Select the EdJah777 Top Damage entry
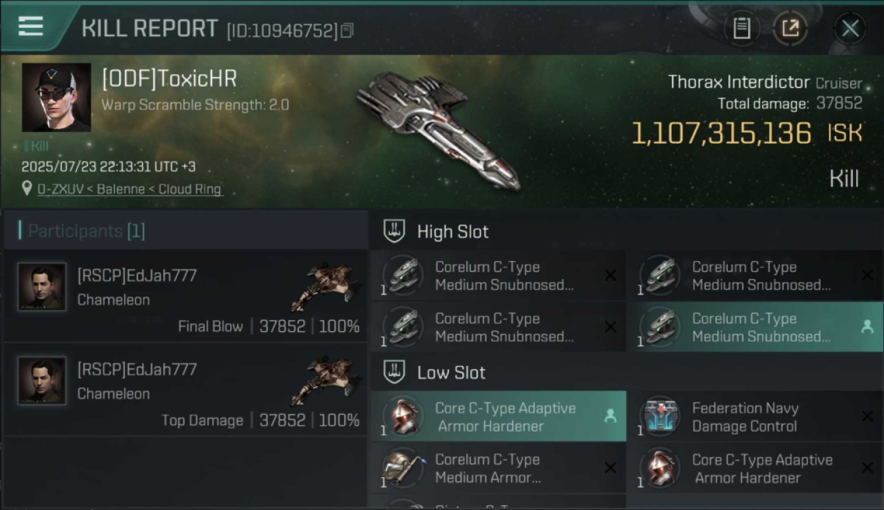Image resolution: width=884 pixels, height=510 pixels. tap(185, 390)
